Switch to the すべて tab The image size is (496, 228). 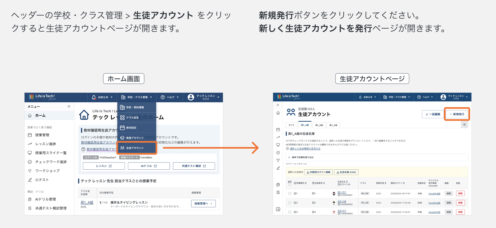pos(292,125)
